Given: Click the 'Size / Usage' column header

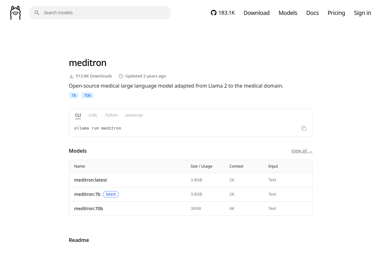Looking at the screenshot, I should [x=201, y=166].
